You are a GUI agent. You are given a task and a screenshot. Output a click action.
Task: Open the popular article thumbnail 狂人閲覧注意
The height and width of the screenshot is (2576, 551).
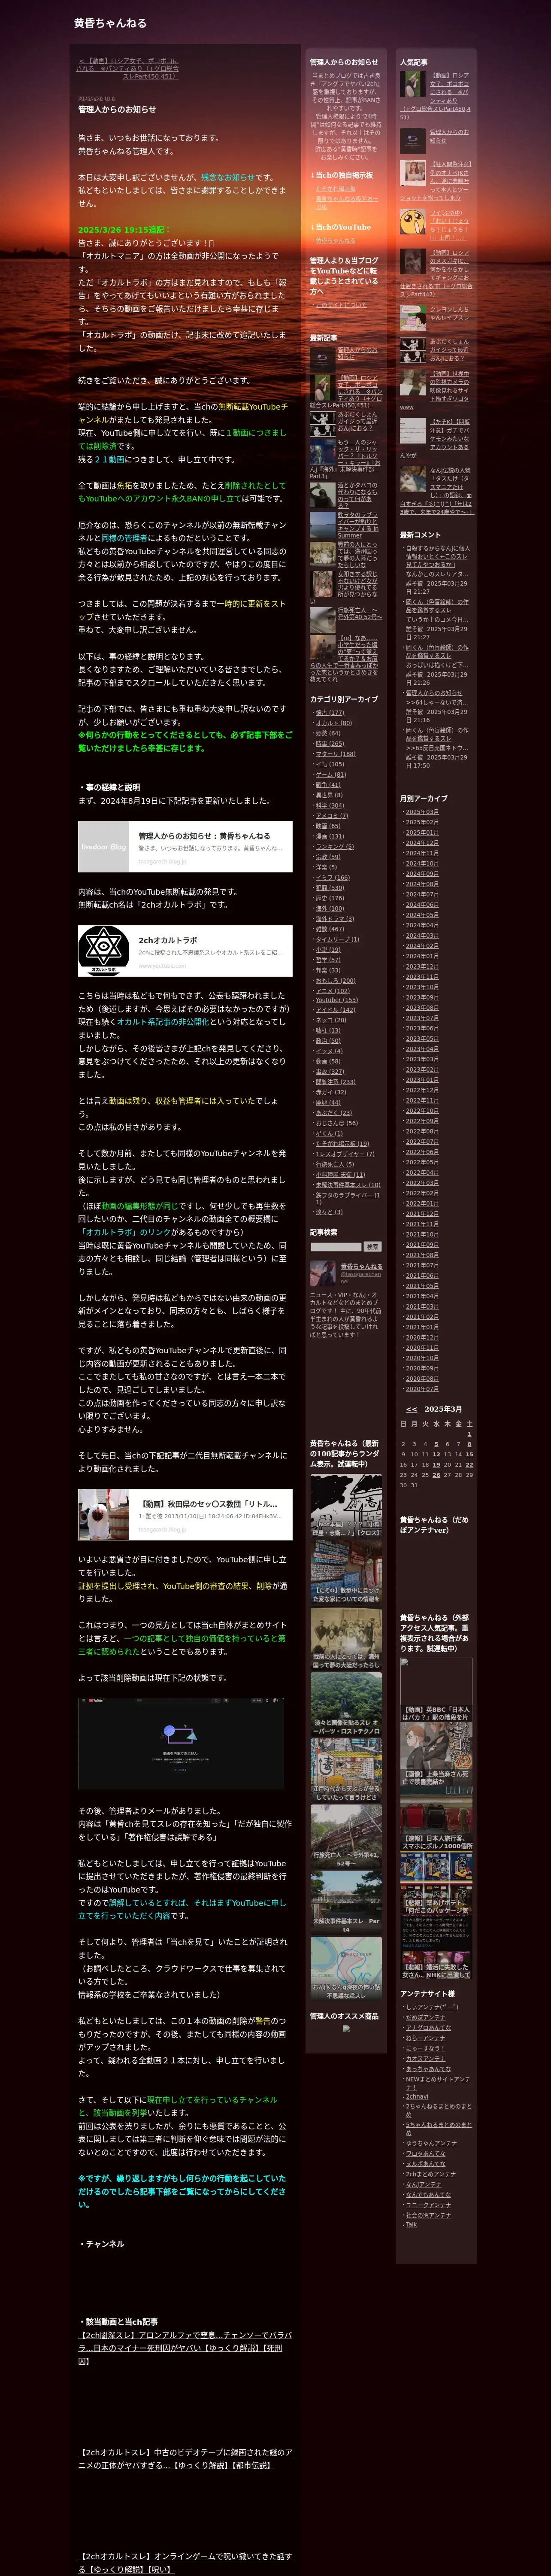click(412, 172)
